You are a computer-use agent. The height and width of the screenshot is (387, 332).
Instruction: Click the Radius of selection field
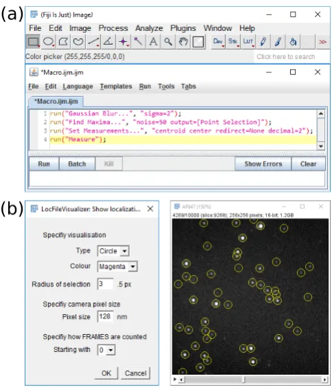tap(105, 284)
